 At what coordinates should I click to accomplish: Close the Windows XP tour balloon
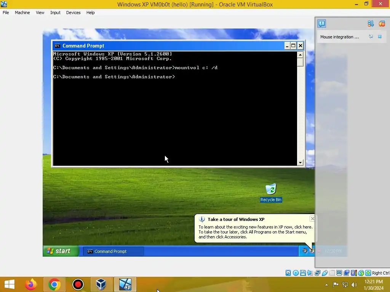[312, 219]
